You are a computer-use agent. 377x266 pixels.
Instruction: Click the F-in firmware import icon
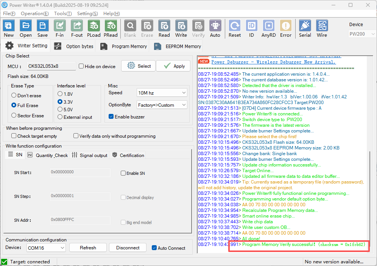point(60,26)
